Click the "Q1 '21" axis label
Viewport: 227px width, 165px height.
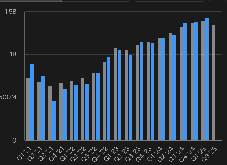point(24,153)
